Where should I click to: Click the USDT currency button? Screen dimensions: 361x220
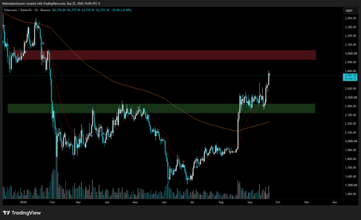[349, 11]
